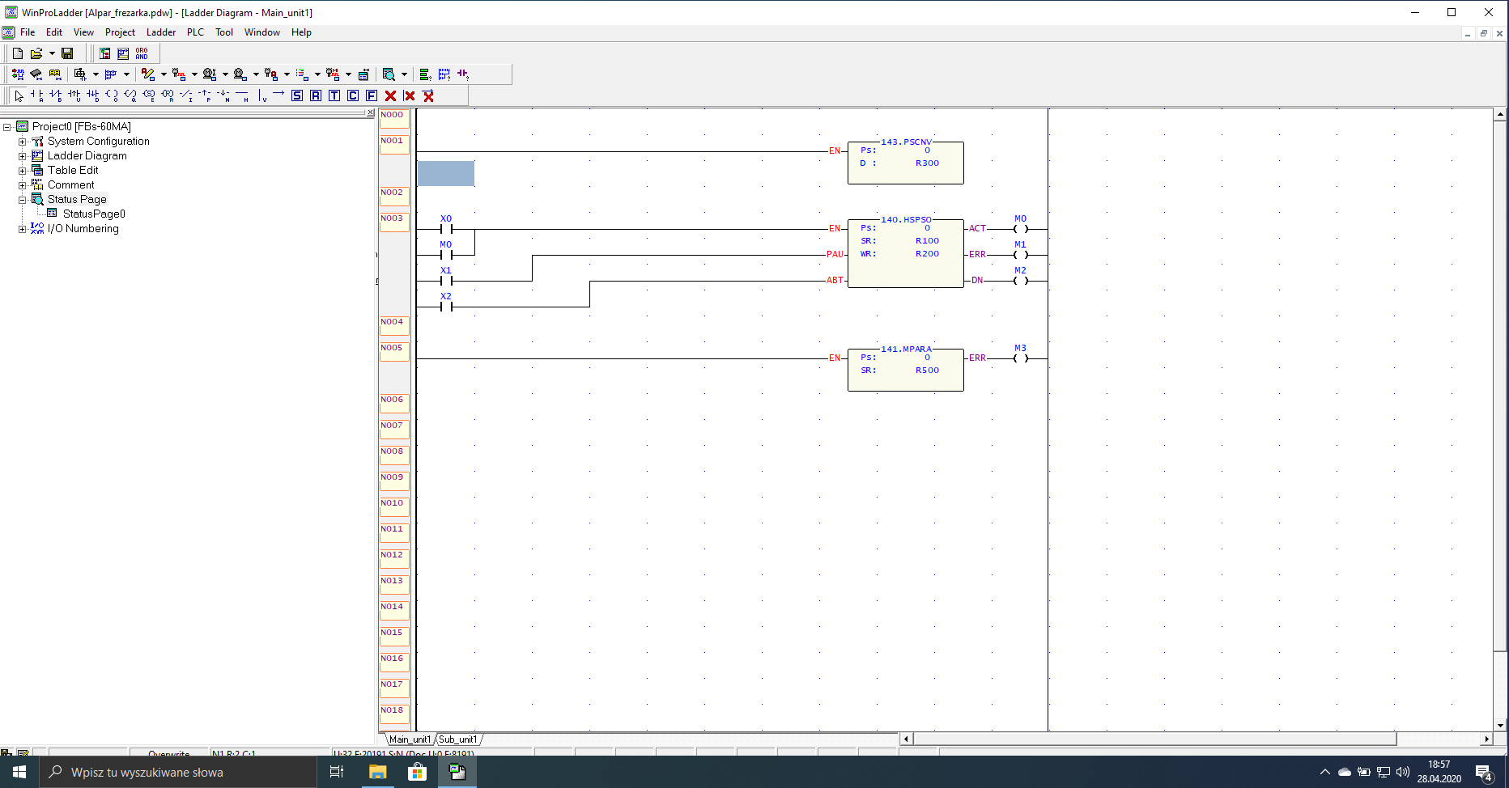
Task: Expand Table Edit tree node
Action: pos(23,171)
